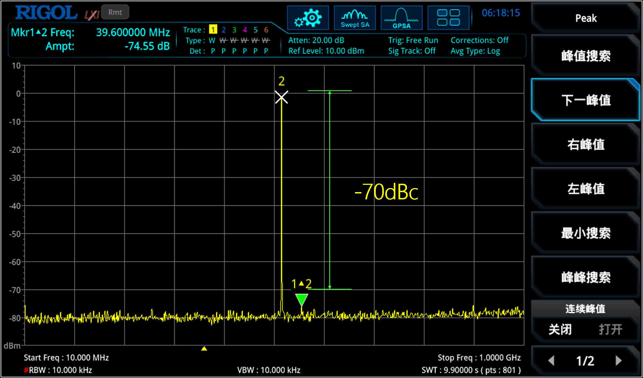Image resolution: width=643 pixels, height=378 pixels.
Task: Select the GPSA mode icon
Action: click(401, 18)
